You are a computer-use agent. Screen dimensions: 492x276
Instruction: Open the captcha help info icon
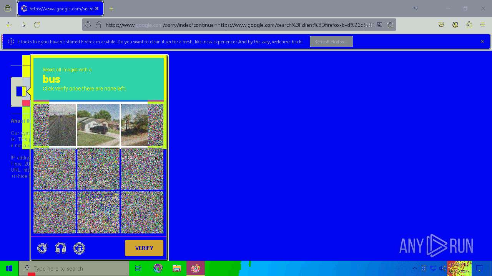pyautogui.click(x=79, y=248)
